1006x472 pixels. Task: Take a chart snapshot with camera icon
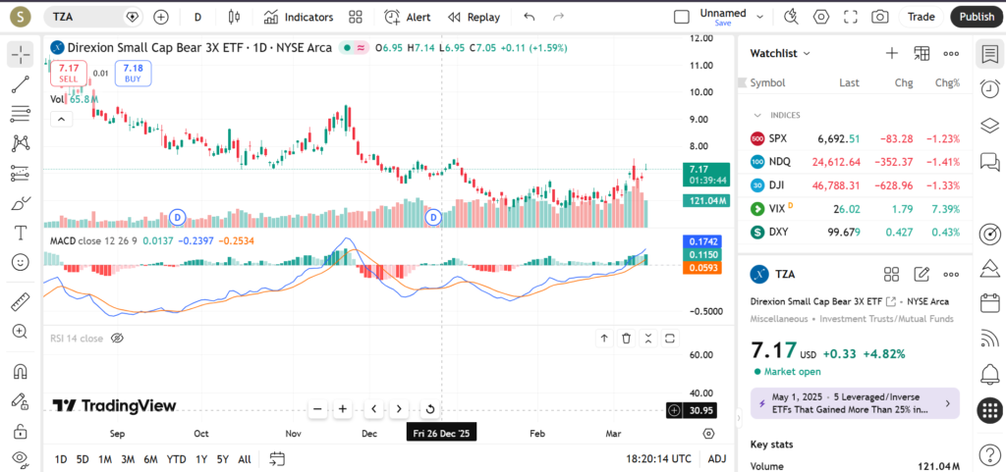(x=880, y=17)
